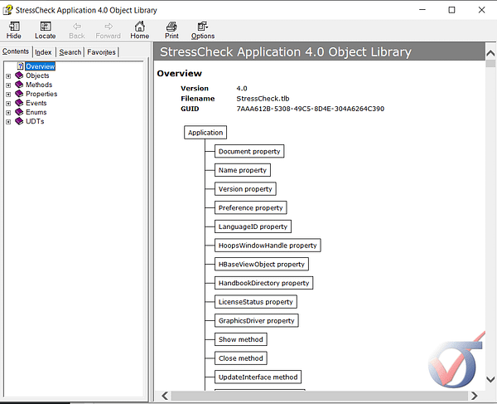This screenshot has height=404, width=497.
Task: Open the Application object box
Action: (205, 133)
